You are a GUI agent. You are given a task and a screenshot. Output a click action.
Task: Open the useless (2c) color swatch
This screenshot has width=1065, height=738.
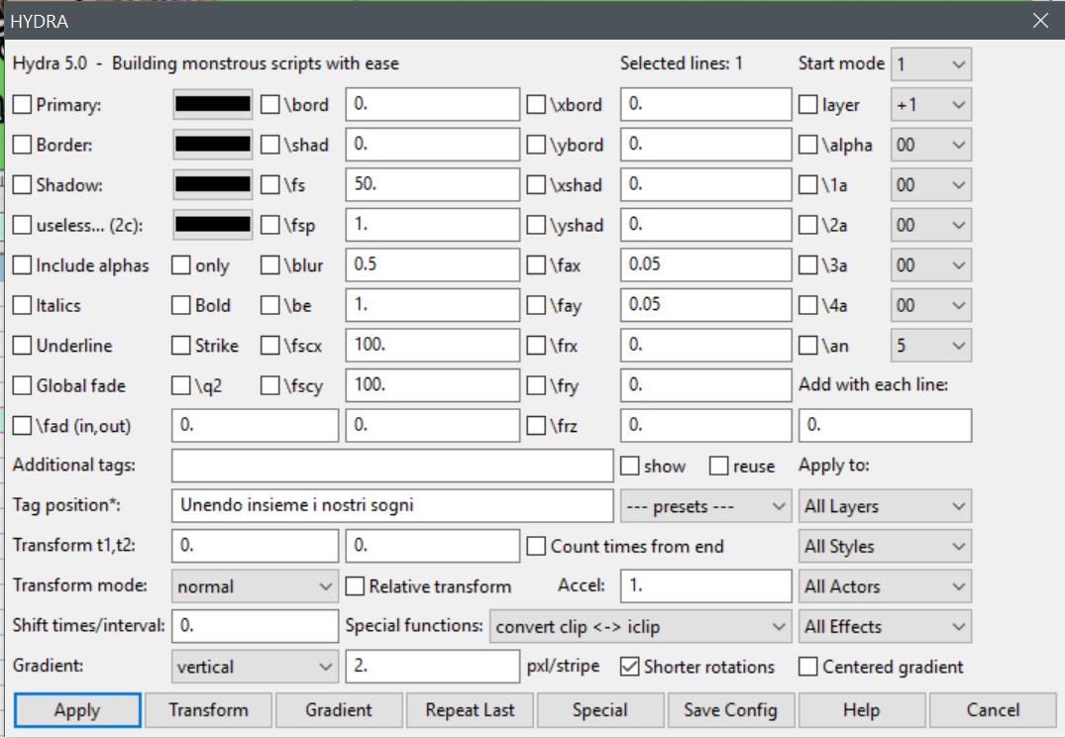[213, 225]
